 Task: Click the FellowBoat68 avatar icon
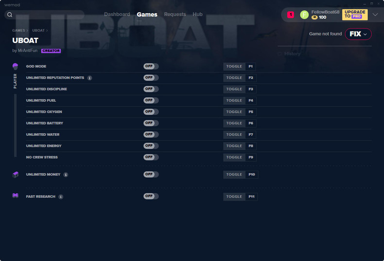304,15
